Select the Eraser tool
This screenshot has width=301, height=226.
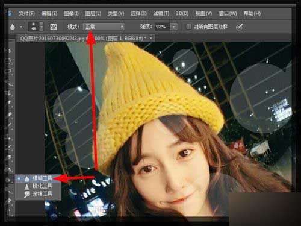pyautogui.click(x=9, y=158)
